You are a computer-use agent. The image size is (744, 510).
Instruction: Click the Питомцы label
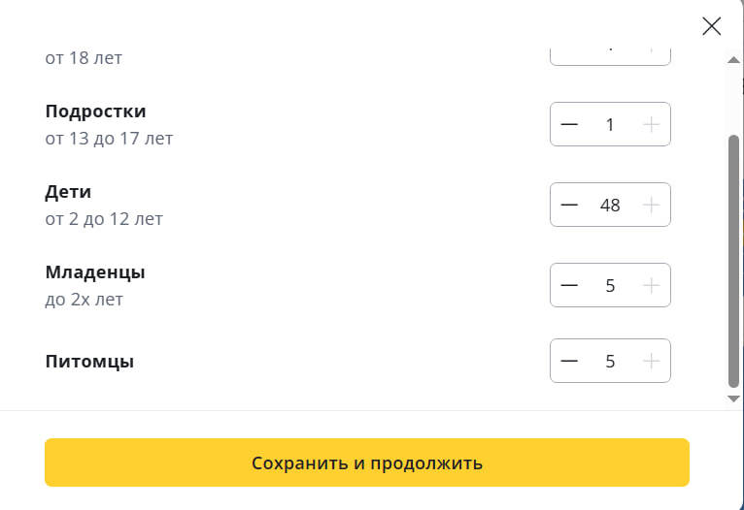[x=89, y=362]
